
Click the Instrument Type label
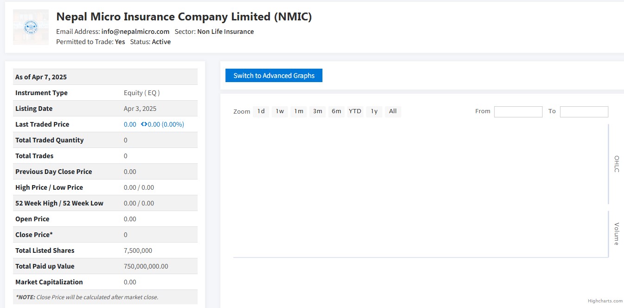point(41,93)
